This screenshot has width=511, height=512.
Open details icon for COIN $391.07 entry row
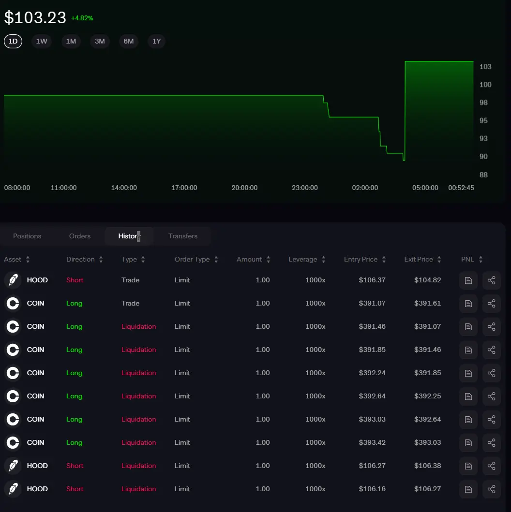[x=468, y=303]
